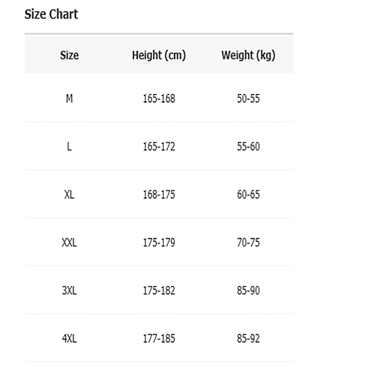Click the Size Chart heading
The width and height of the screenshot is (367, 367).
[51, 14]
